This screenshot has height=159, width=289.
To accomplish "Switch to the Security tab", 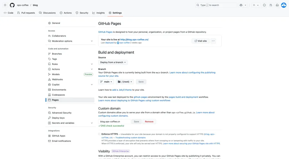I will pos(82,13).
